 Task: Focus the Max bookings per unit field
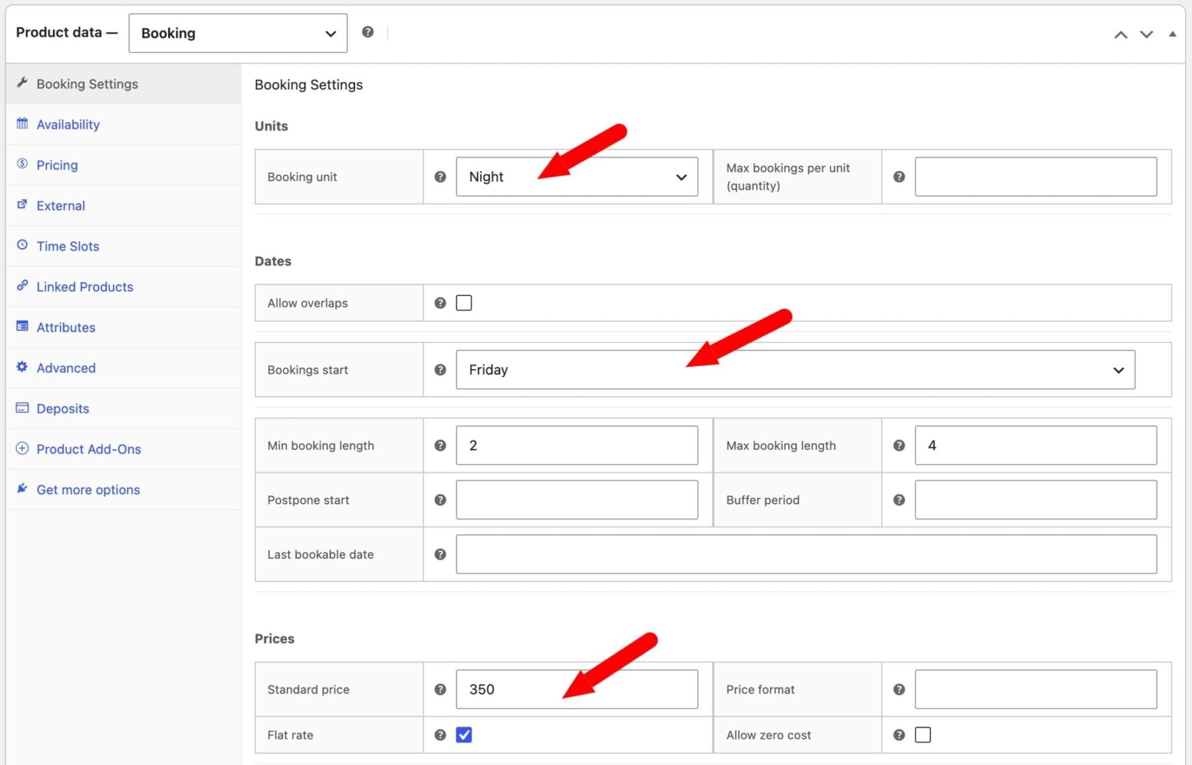(x=1036, y=177)
